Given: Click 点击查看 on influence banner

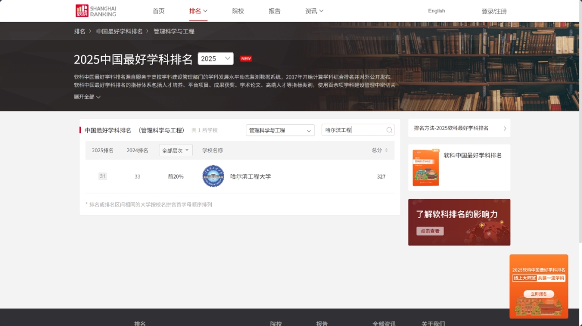Looking at the screenshot, I should pyautogui.click(x=430, y=231).
